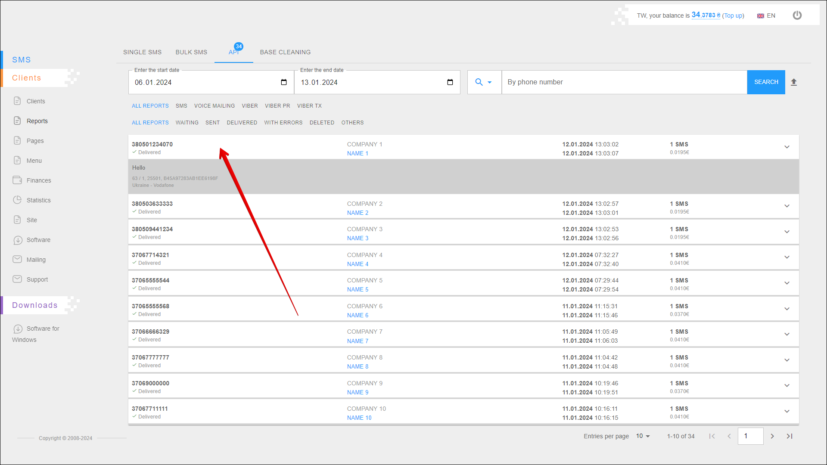
Task: Click the upload export icon next to Search
Action: pyautogui.click(x=794, y=82)
